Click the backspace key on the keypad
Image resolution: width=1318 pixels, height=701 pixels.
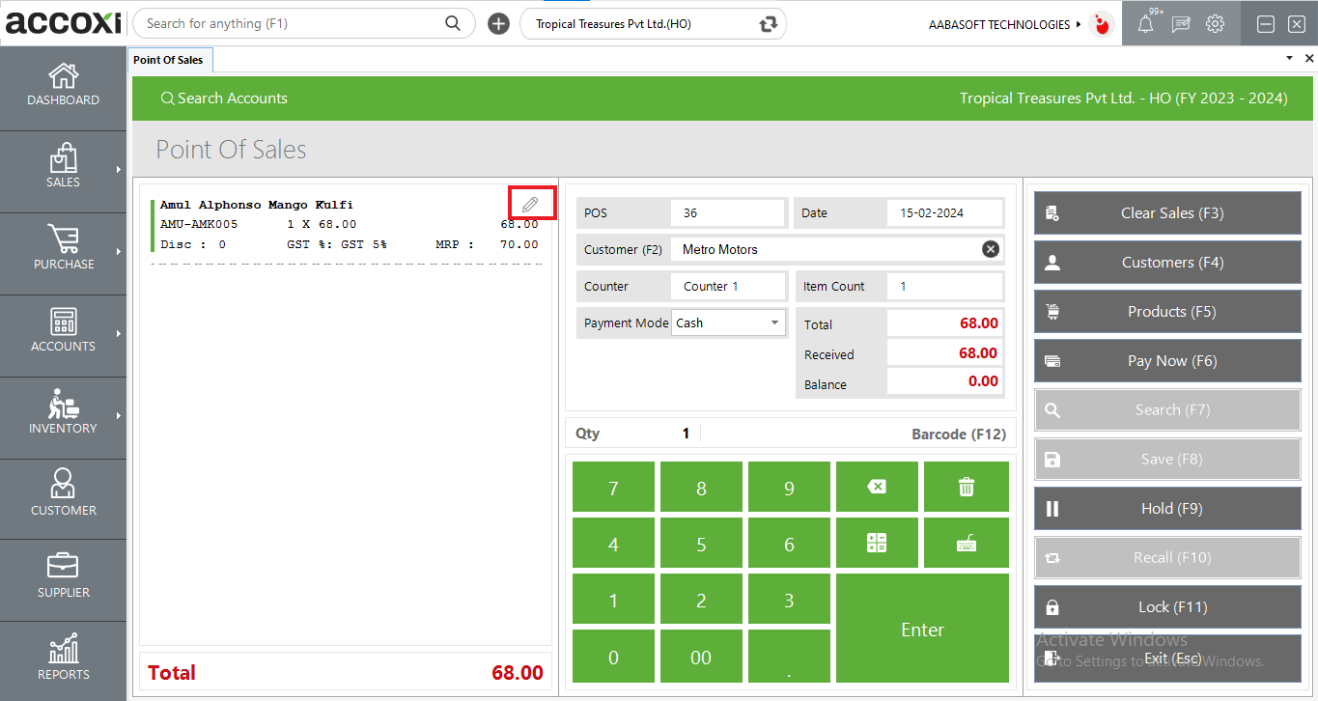click(x=876, y=487)
